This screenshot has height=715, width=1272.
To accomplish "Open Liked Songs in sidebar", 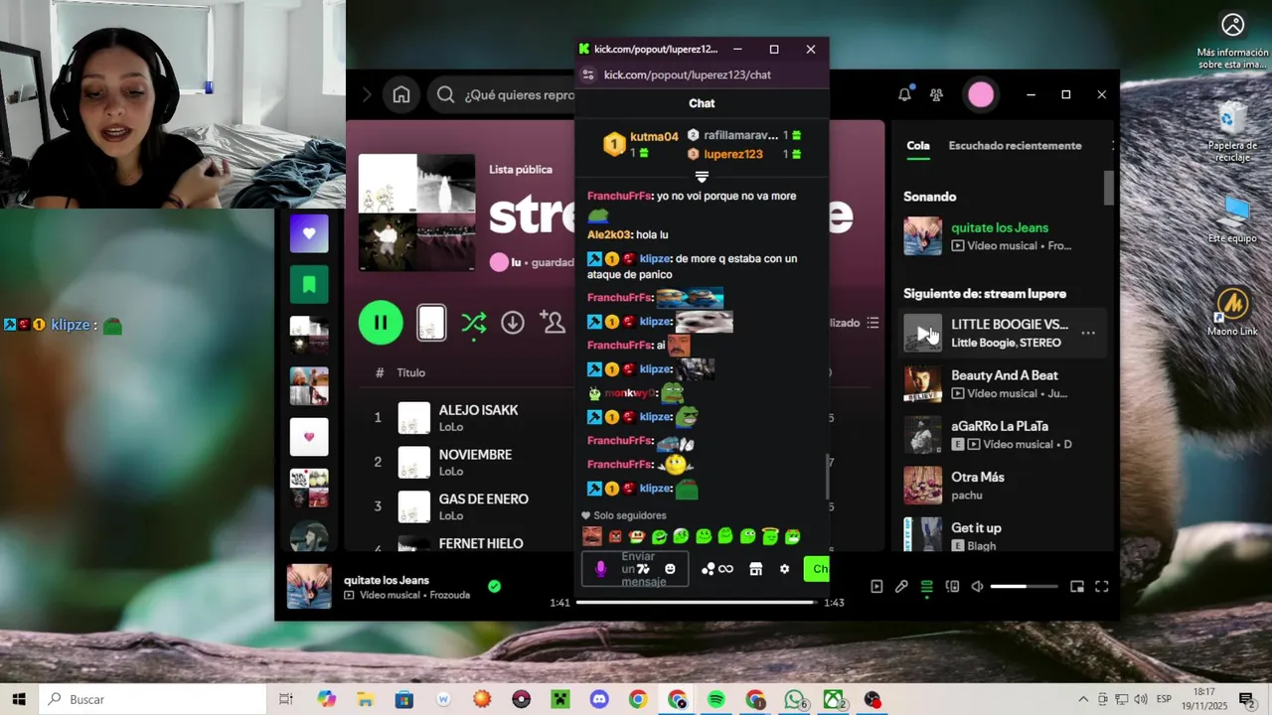I will 309,233.
